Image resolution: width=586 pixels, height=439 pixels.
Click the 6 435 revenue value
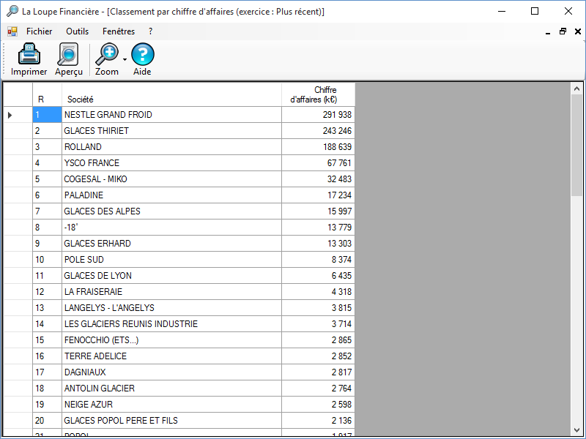(x=341, y=276)
